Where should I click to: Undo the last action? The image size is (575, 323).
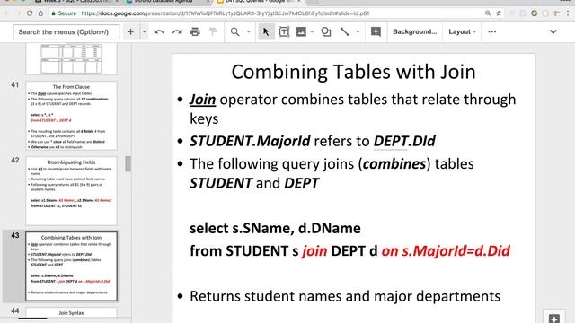pyautogui.click(x=159, y=32)
